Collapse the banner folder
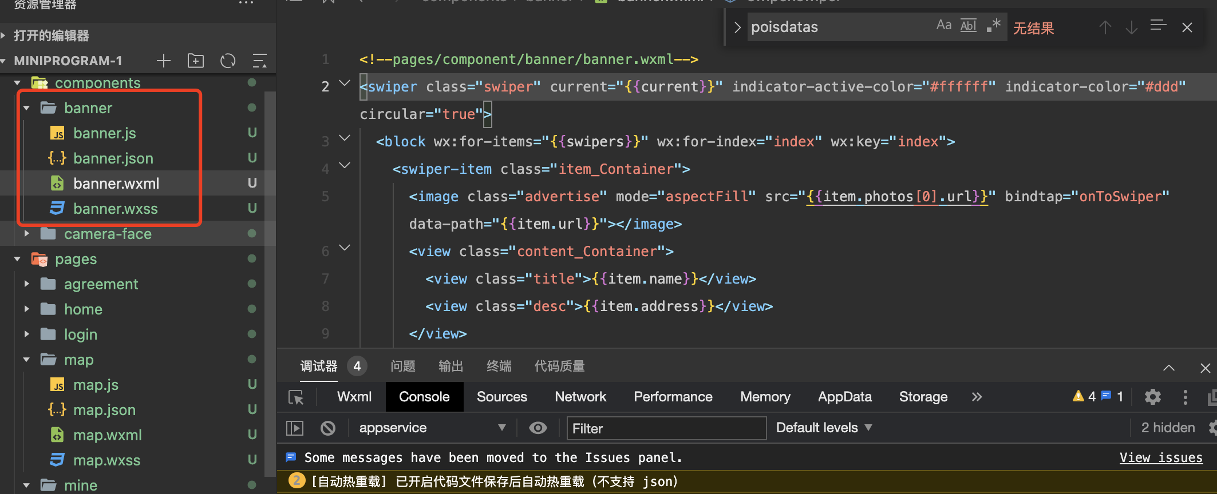The image size is (1217, 494). coord(27,108)
